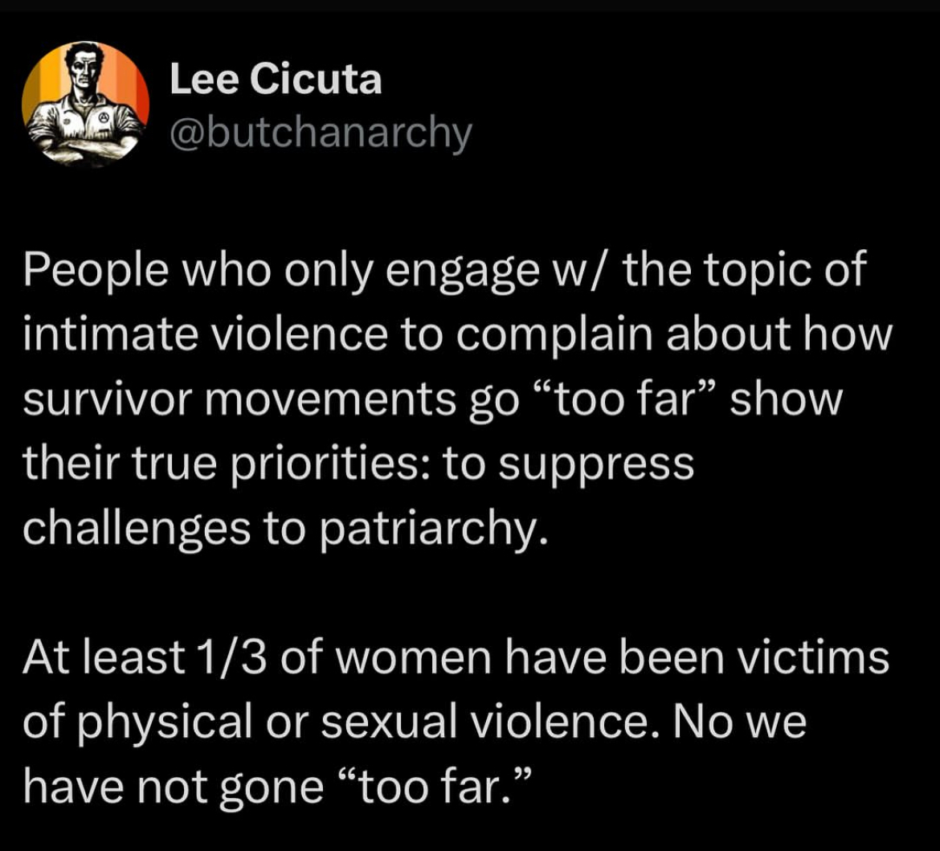The image size is (940, 851).
Task: Click the @butchanarchy handle
Action: (x=321, y=133)
